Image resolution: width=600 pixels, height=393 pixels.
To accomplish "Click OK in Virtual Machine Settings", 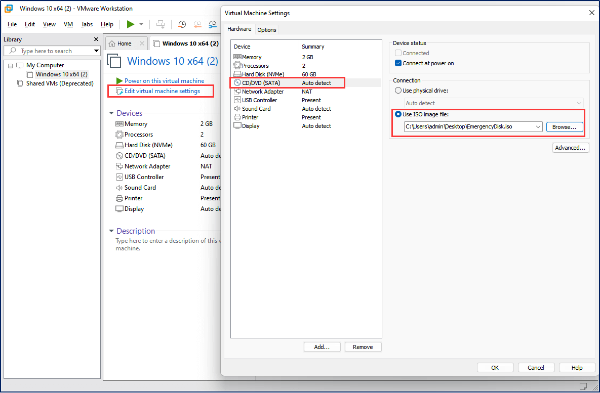I will point(495,368).
